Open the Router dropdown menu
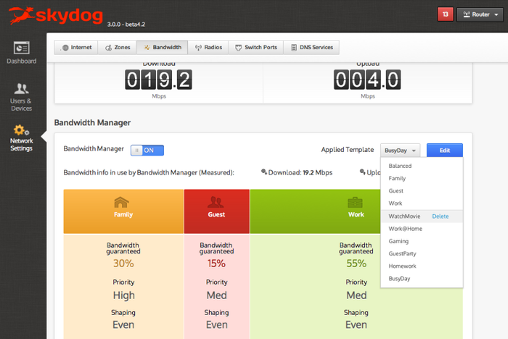508x339 pixels. pos(480,14)
